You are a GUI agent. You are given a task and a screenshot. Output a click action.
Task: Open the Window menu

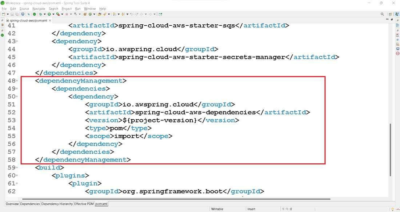[90, 9]
